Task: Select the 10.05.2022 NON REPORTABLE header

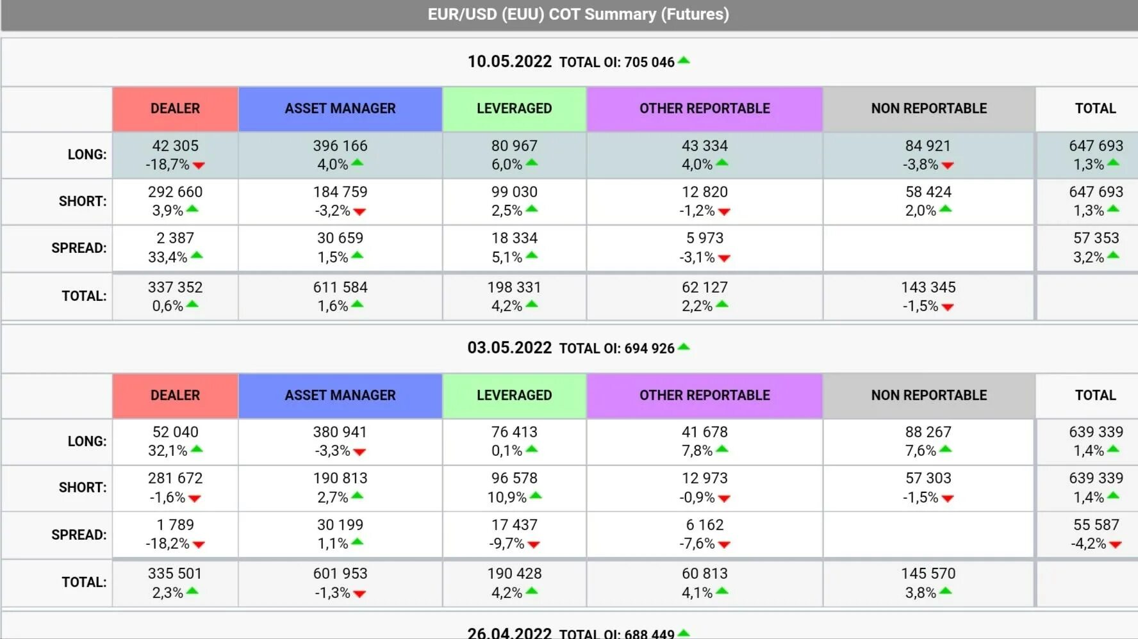Action: [929, 109]
